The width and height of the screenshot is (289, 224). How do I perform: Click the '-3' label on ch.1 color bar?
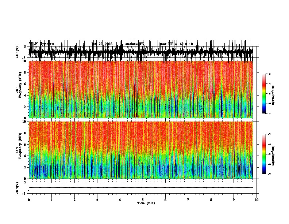pyautogui.click(x=269, y=74)
